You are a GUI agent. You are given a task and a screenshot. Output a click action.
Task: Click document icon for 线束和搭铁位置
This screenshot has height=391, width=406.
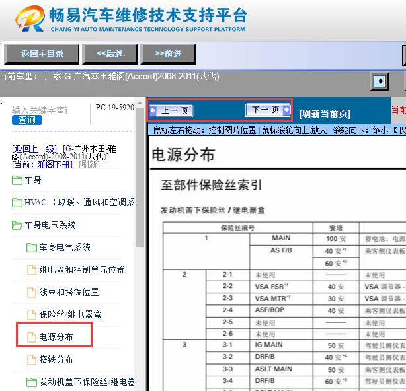tap(32, 293)
